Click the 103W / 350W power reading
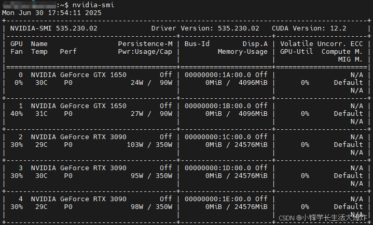The image size is (373, 225). tap(149, 145)
